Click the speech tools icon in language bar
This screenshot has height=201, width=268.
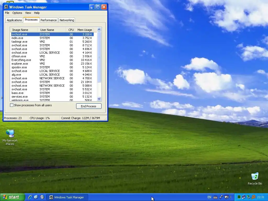click(x=226, y=197)
